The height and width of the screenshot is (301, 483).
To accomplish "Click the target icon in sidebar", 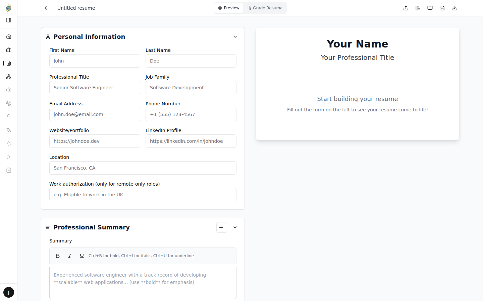I will click(9, 103).
